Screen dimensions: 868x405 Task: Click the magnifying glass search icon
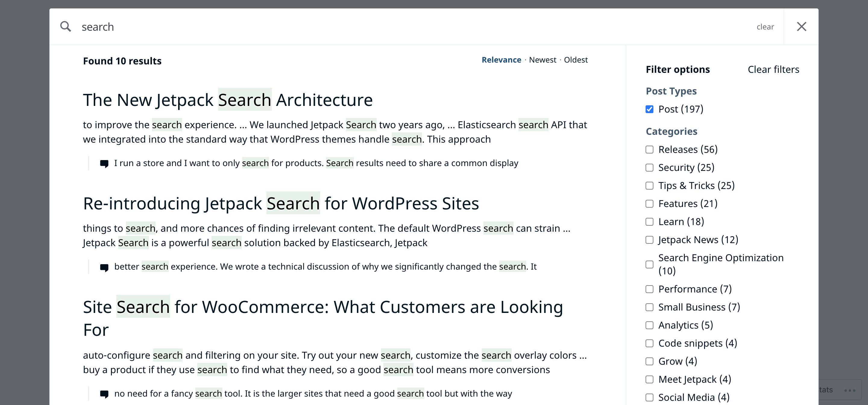(65, 26)
